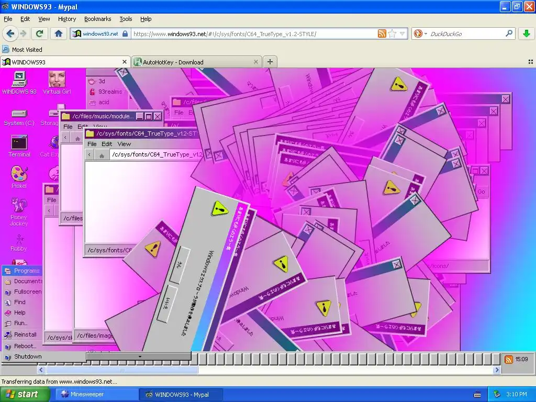Click the back arrow in the /c/files/music window
Screen dimensions: 536x402
pyautogui.click(x=65, y=138)
